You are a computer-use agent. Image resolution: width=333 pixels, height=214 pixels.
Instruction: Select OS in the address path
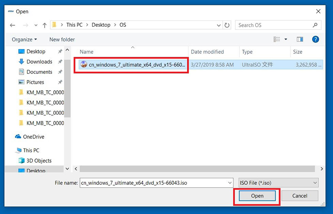123,25
